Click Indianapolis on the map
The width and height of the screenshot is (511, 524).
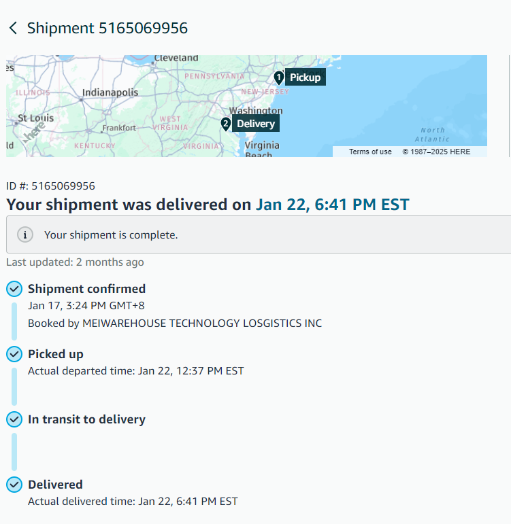[110, 92]
